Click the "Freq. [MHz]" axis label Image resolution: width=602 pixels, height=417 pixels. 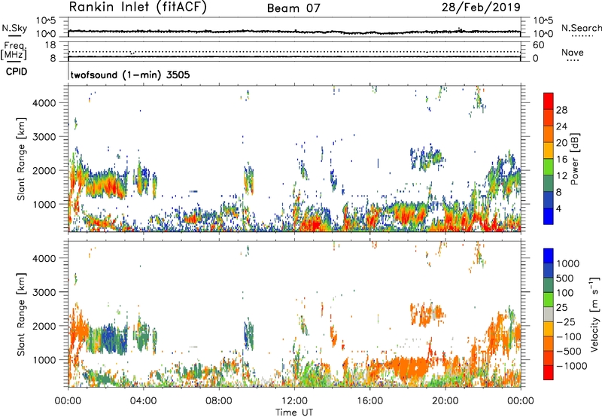(14, 51)
